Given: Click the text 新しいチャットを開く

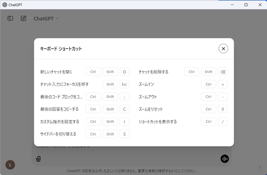Looking at the screenshot, I should [x=56, y=72].
